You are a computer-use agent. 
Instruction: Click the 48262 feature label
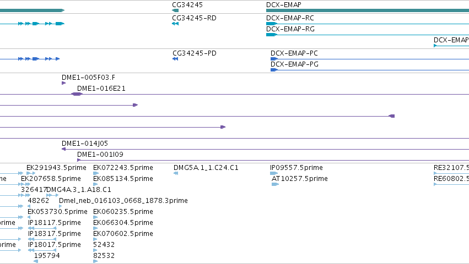point(38,201)
